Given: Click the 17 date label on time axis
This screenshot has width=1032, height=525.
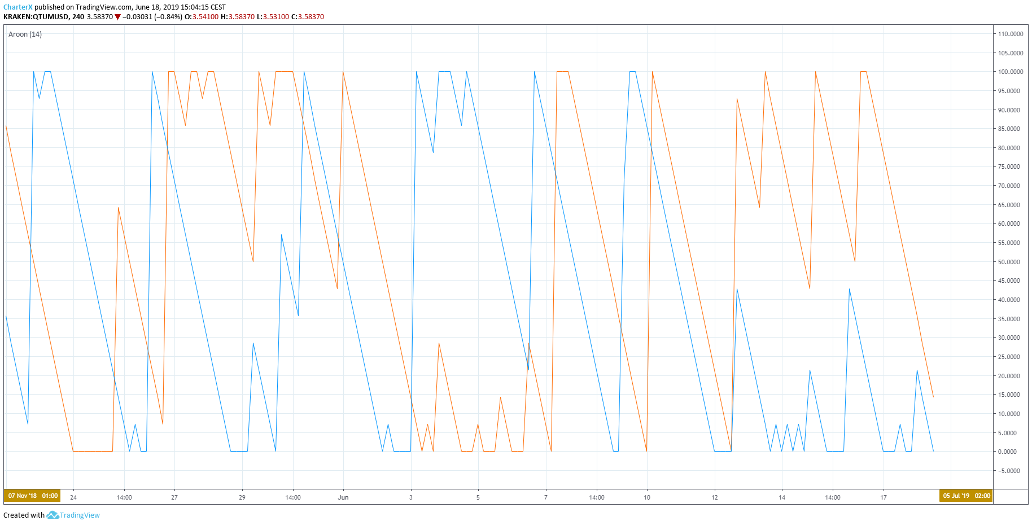Looking at the screenshot, I should point(884,497).
